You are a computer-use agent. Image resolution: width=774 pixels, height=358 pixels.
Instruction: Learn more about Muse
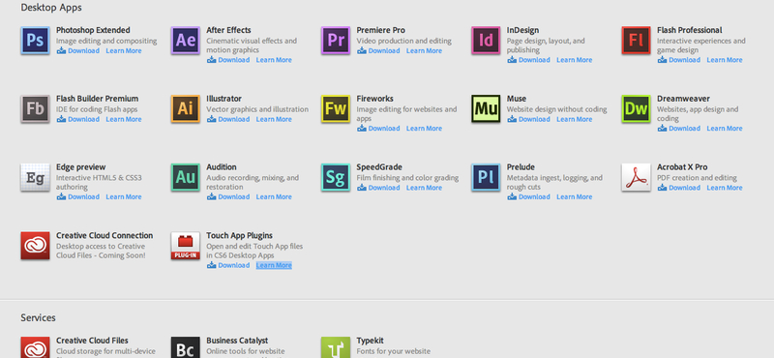575,119
